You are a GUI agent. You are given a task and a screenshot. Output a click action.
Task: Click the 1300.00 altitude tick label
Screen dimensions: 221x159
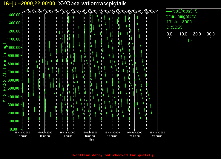[x=13, y=23]
